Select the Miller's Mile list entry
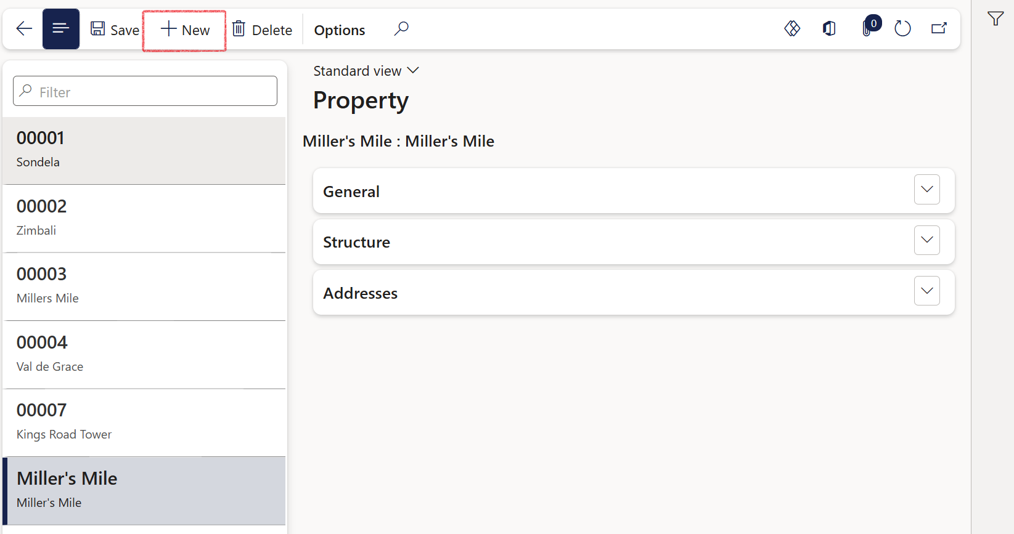The height and width of the screenshot is (534, 1014). coord(144,491)
